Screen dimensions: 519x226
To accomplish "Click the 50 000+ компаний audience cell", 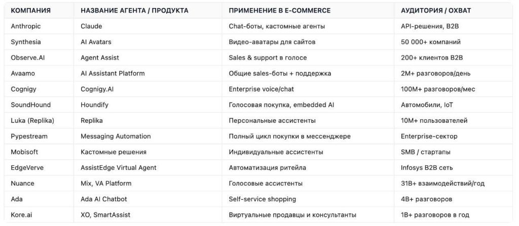I will (x=430, y=42).
